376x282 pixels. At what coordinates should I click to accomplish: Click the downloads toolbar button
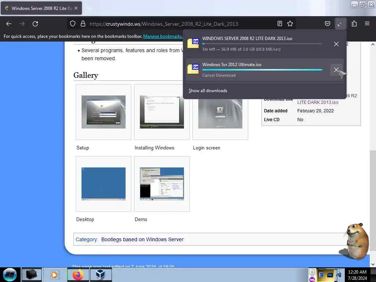pos(340,23)
